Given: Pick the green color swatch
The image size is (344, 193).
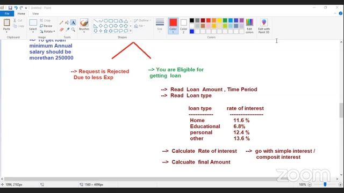Looking at the screenshot, I should tap(225, 20).
